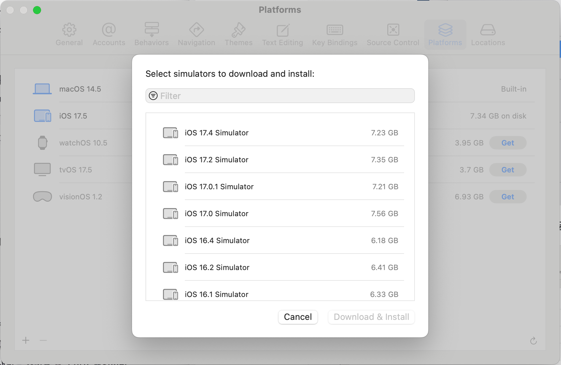
Task: Click the Built-in label for macOS
Action: tap(514, 89)
